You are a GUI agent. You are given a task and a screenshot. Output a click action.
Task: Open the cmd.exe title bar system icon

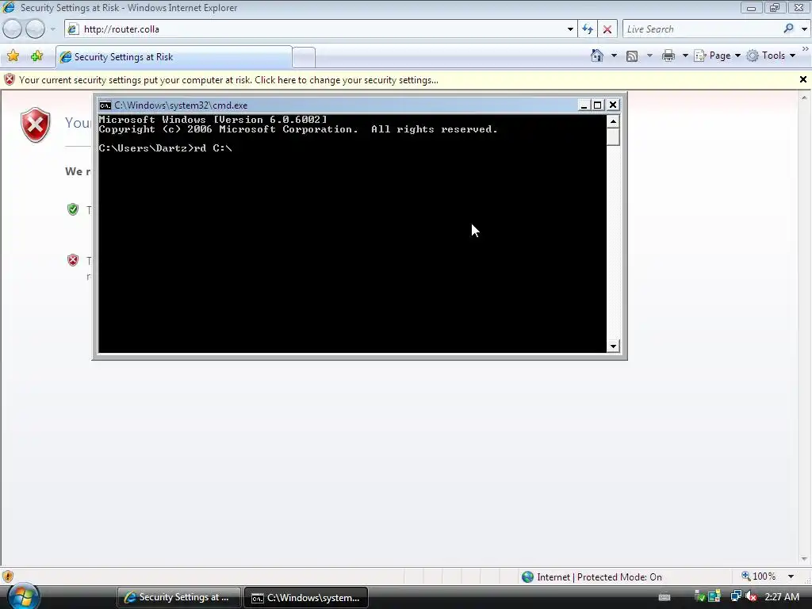(x=105, y=105)
